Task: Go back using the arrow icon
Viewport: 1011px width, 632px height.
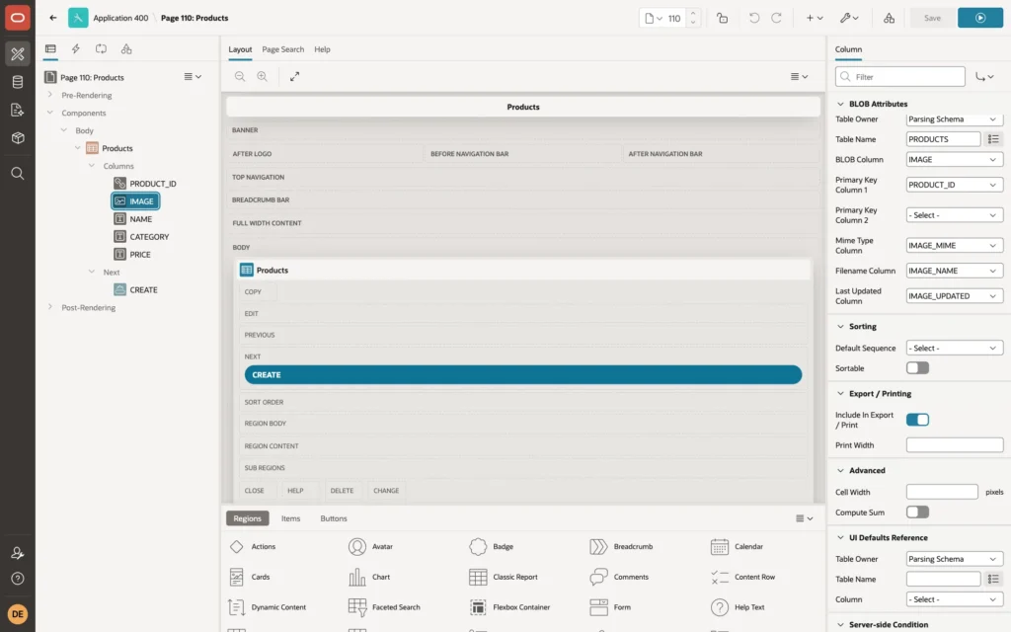Action: (53, 18)
